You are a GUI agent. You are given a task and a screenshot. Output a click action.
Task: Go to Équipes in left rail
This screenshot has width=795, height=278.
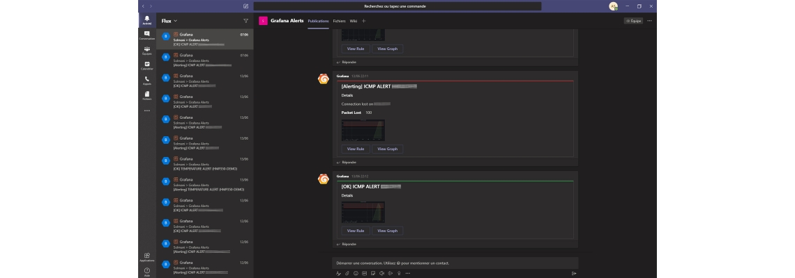146,50
